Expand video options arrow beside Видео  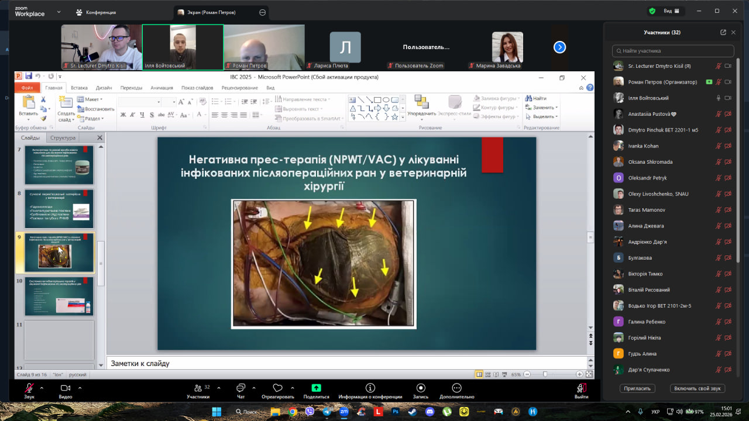tap(80, 387)
